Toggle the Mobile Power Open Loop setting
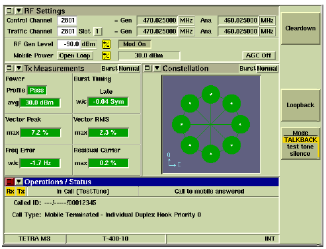The height and width of the screenshot is (249, 326). pyautogui.click(x=75, y=55)
